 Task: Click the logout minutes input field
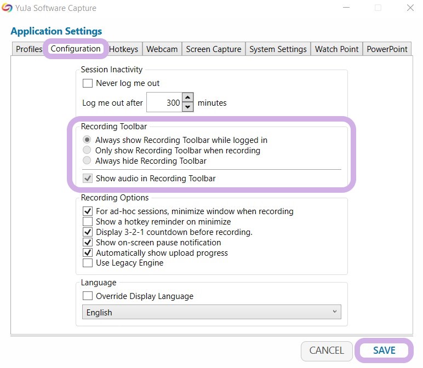(x=164, y=102)
